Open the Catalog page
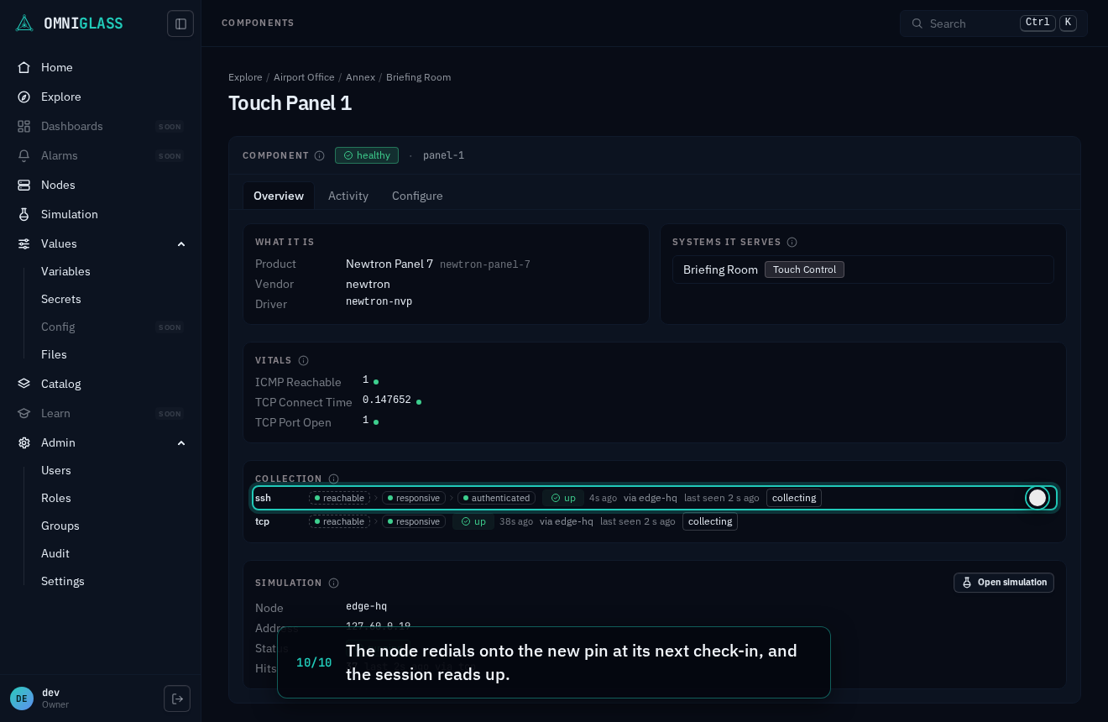This screenshot has height=722, width=1108. click(101, 384)
